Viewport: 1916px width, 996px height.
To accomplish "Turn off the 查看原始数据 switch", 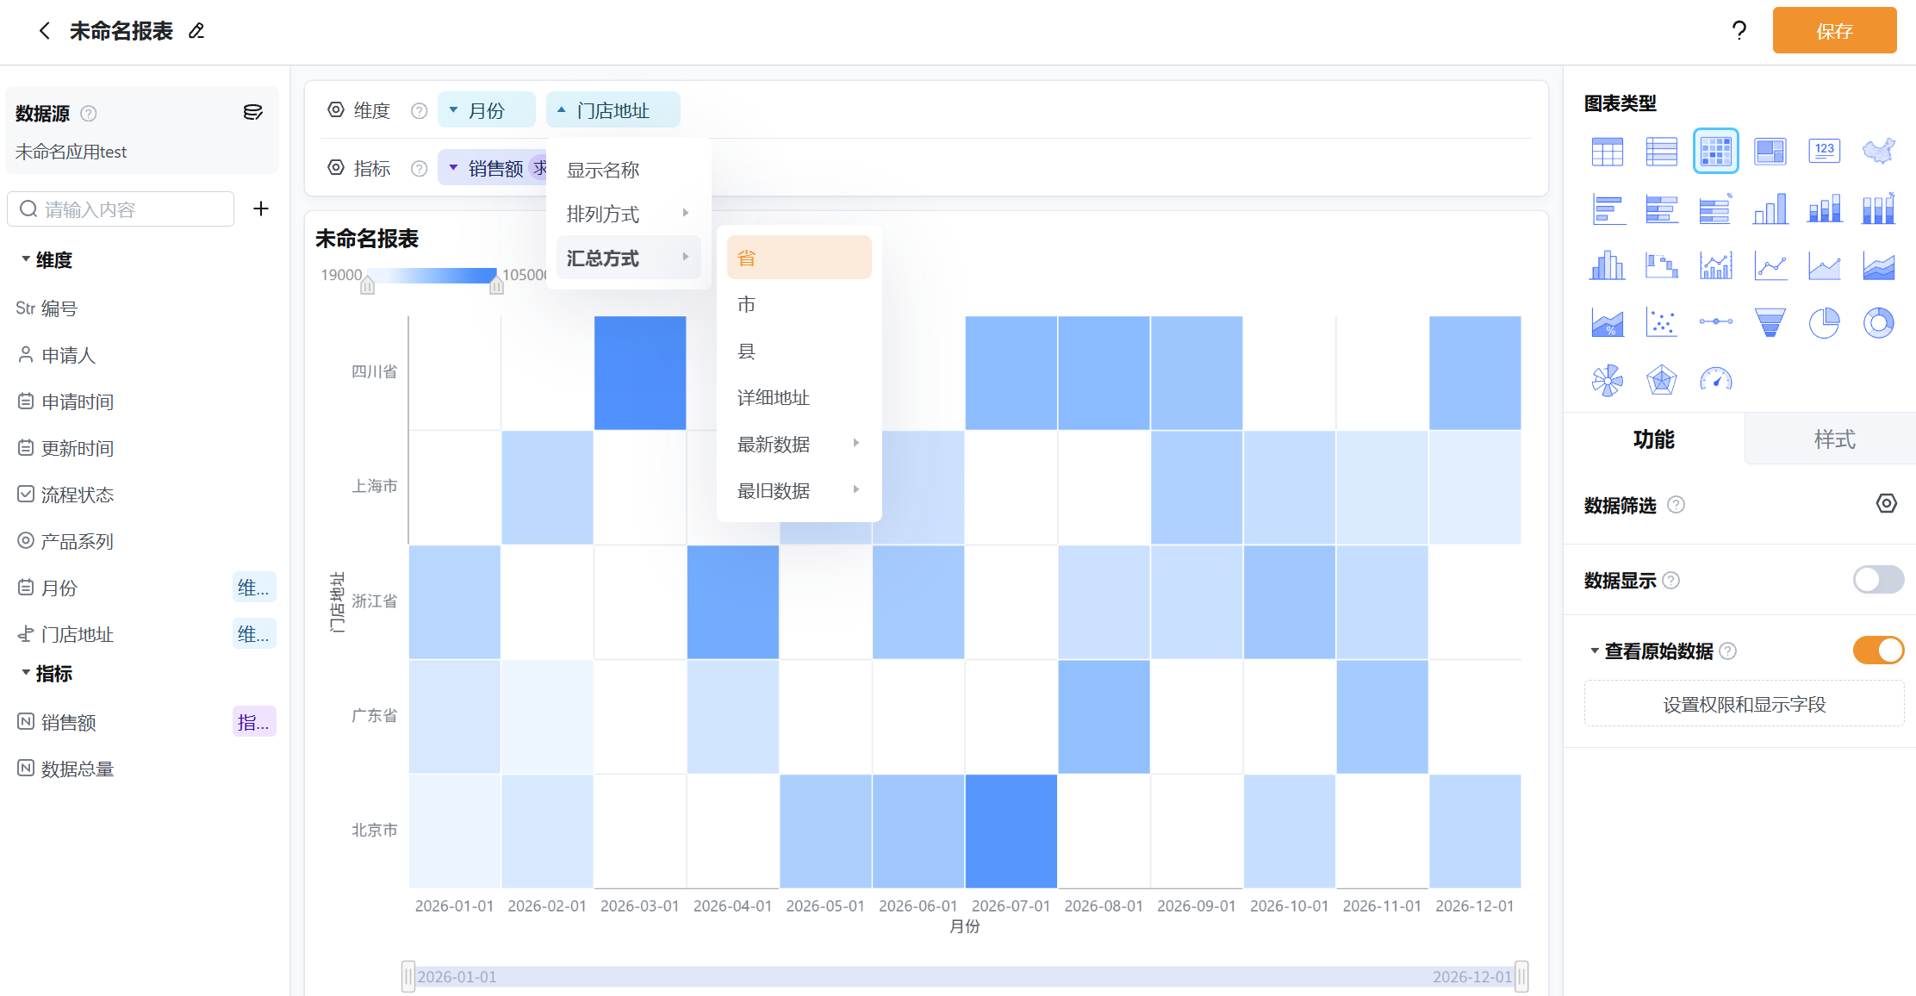I will point(1878,651).
